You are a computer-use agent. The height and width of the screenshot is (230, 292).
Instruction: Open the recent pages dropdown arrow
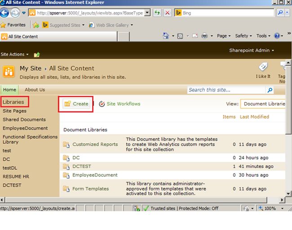(x=24, y=13)
